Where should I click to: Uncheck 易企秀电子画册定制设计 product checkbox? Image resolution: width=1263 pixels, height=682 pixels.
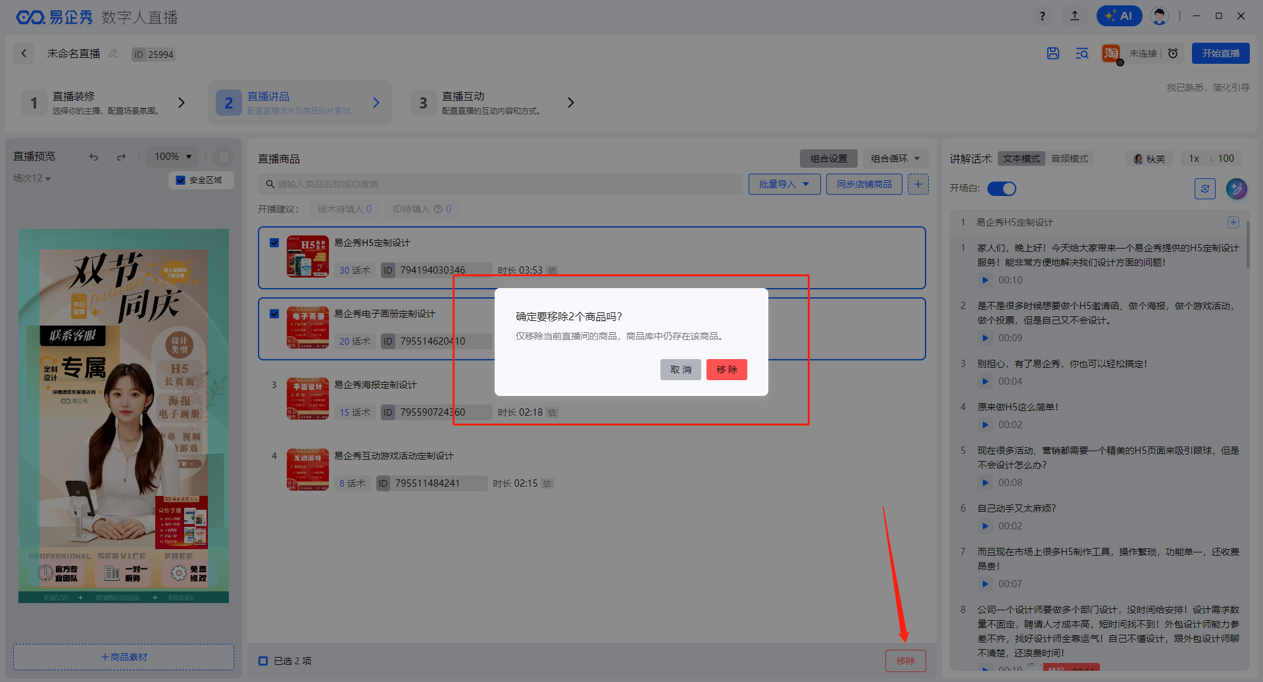click(x=274, y=314)
